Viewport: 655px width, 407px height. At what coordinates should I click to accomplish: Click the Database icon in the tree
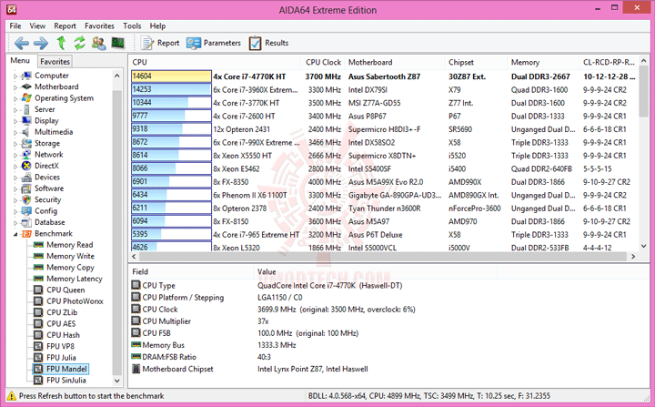click(x=26, y=222)
